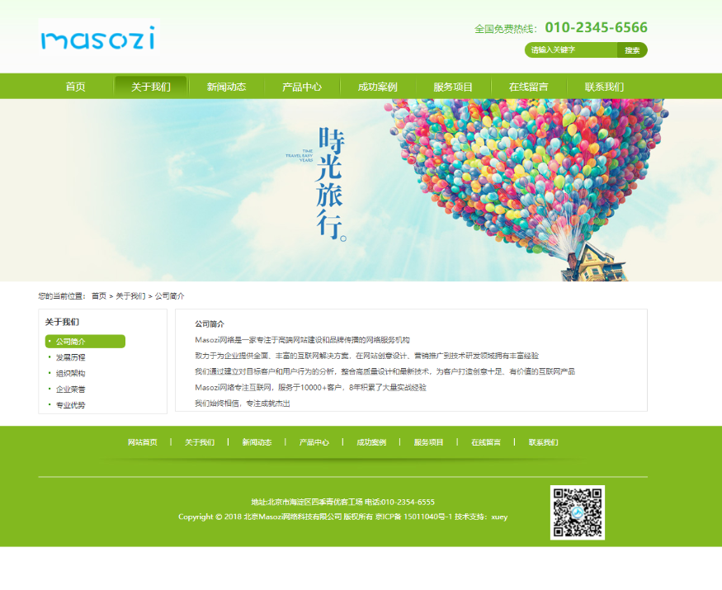Click the line mentioning 服务于10000+客户
The image size is (722, 590).
[x=310, y=388]
